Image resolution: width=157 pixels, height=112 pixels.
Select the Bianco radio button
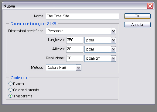pyautogui.click(x=10, y=84)
